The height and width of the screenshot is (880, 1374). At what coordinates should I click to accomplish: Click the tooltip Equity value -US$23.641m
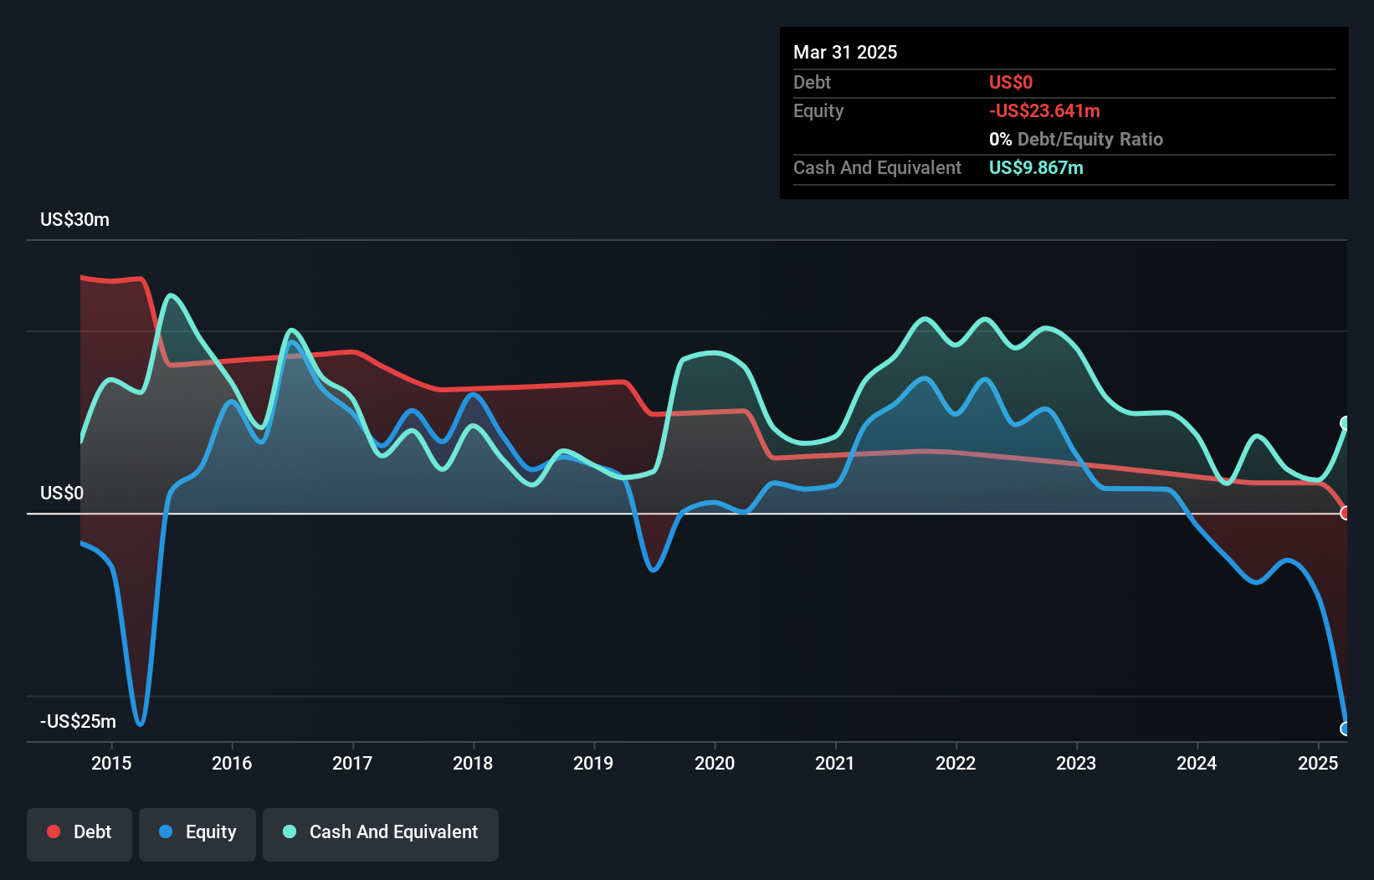(1044, 110)
